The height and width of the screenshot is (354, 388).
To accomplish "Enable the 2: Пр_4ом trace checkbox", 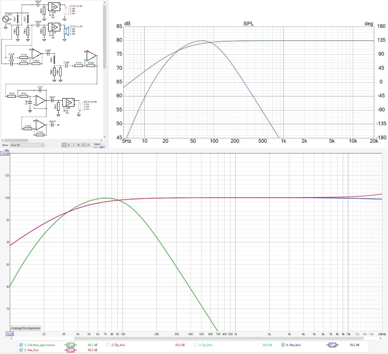I will (x=108, y=345).
